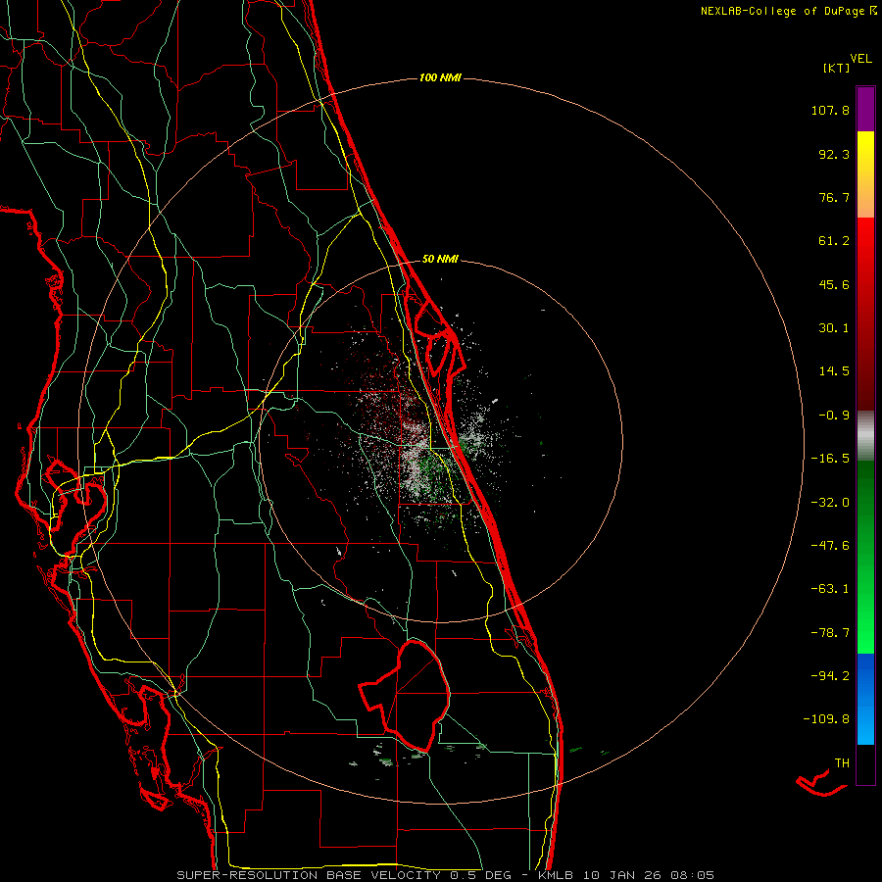Click the purple segment of the velocity color bar

coord(865,109)
